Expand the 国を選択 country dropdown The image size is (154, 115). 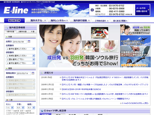(x=20, y=59)
